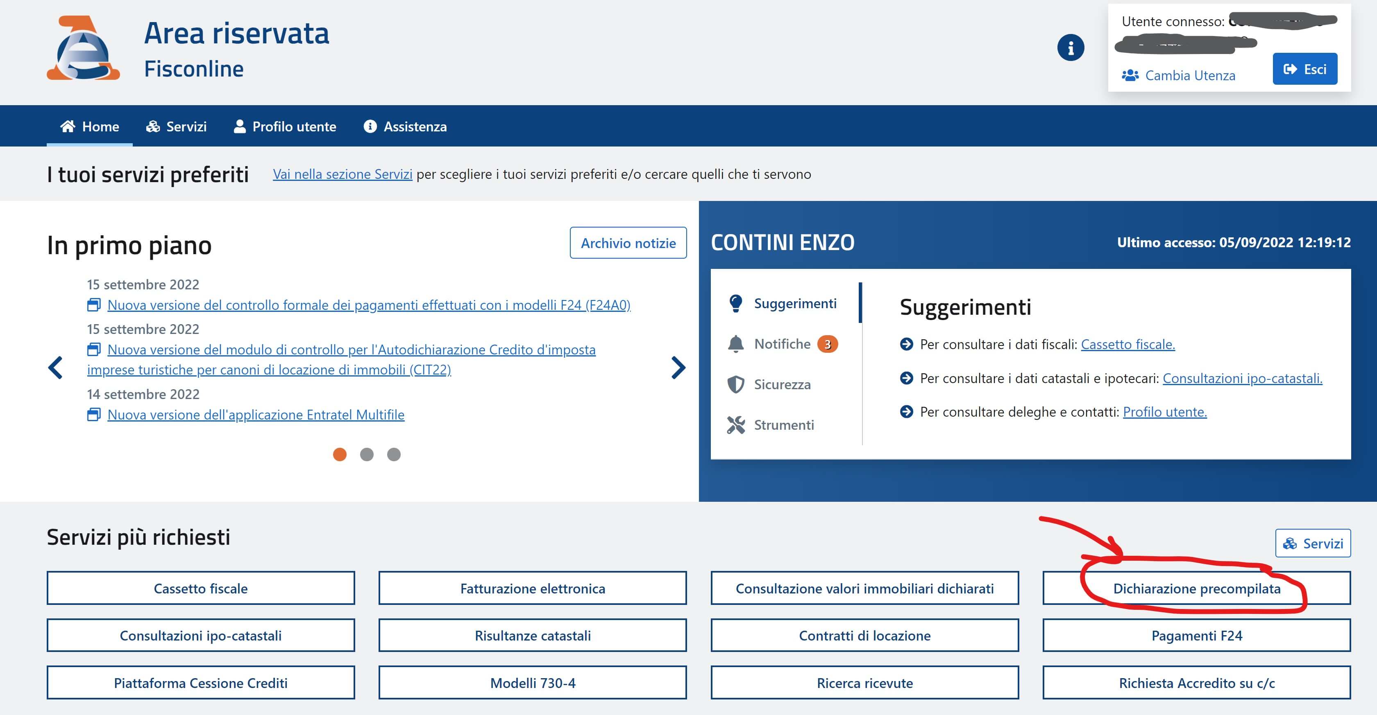Image resolution: width=1377 pixels, height=715 pixels.
Task: Open the Servizi menu in navigation bar
Action: click(177, 126)
